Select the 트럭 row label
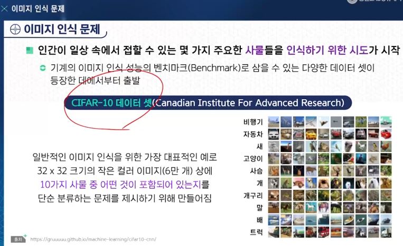 (257, 232)
